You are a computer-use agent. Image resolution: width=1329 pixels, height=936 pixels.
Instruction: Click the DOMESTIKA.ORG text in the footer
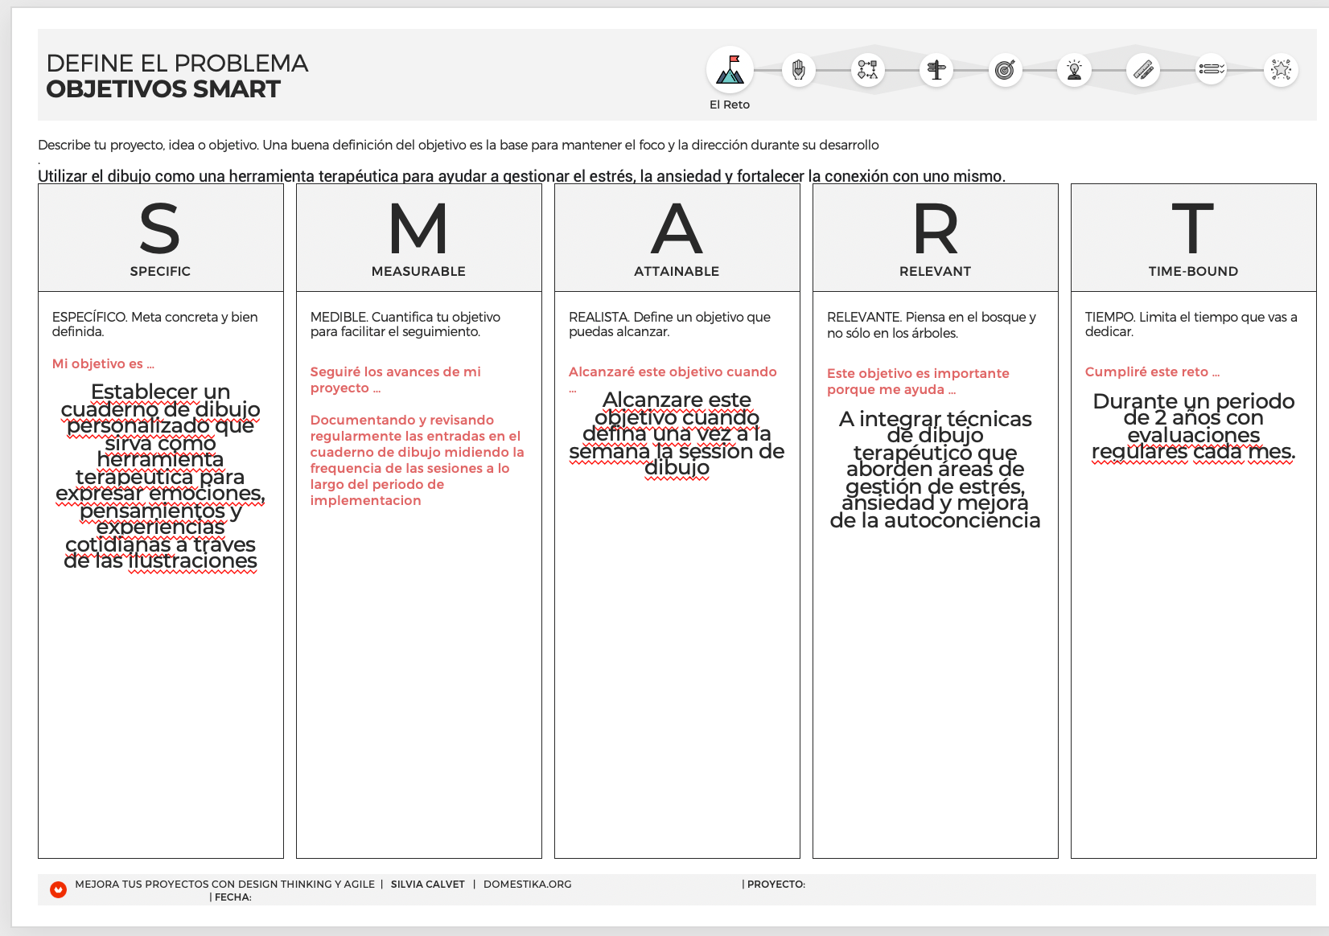pyautogui.click(x=528, y=884)
